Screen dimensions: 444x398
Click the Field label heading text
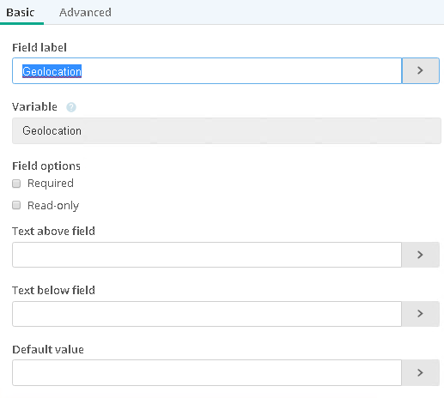[x=40, y=47]
